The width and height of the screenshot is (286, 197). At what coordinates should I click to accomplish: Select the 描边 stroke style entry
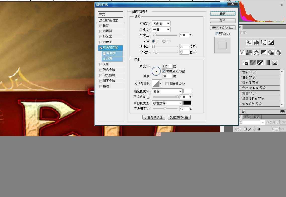tap(110, 86)
